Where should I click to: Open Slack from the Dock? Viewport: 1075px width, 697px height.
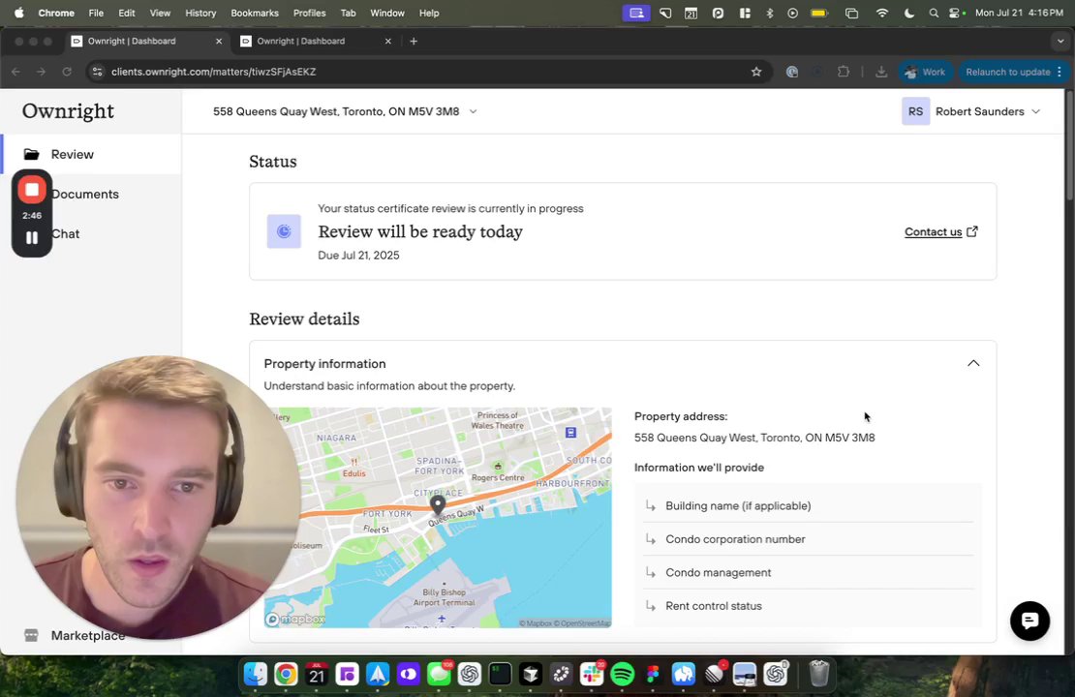point(591,675)
